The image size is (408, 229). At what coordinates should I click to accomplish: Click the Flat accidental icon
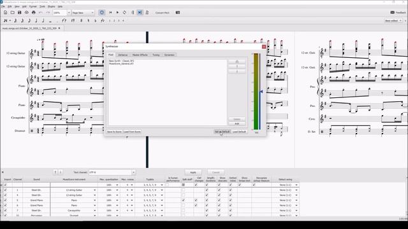[95, 20]
